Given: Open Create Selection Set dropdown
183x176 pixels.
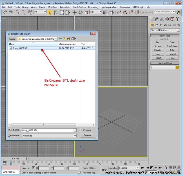Looking at the screenshot, I should pos(174,12).
